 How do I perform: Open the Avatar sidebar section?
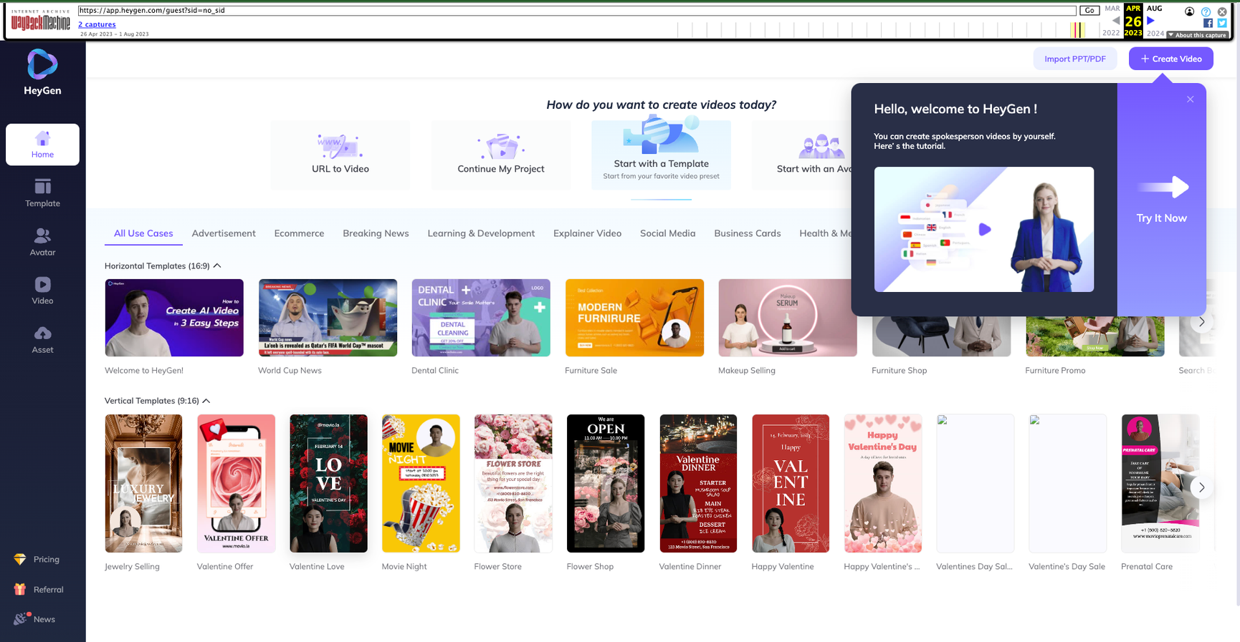(42, 242)
